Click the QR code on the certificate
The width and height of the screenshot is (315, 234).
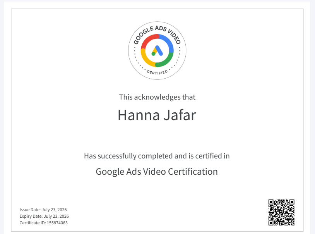[x=281, y=212]
